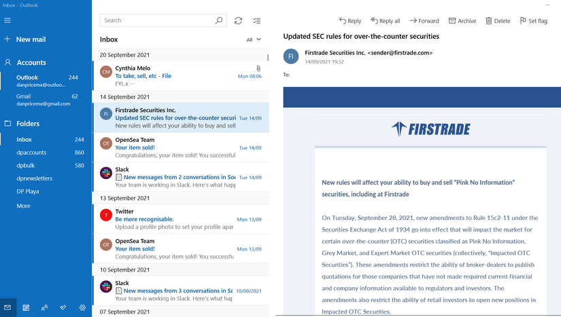Open the Settings gear icon
The height and width of the screenshot is (317, 561).
point(82,307)
